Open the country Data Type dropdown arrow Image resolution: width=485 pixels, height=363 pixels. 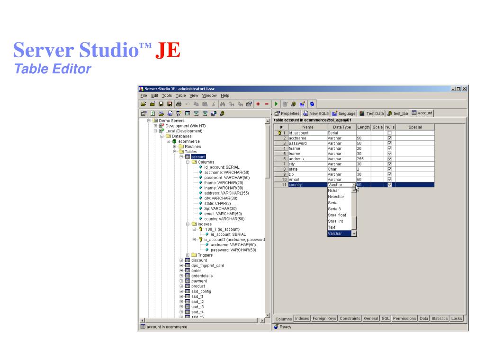[x=354, y=185]
